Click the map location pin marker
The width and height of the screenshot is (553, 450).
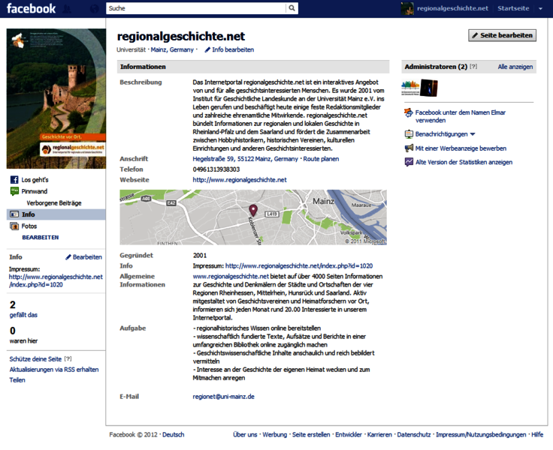coord(253,210)
